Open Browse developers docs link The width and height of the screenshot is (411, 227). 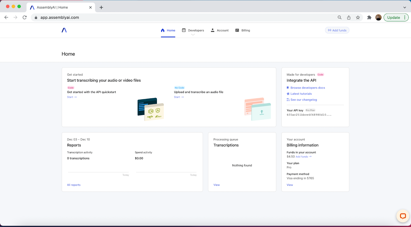pos(308,88)
